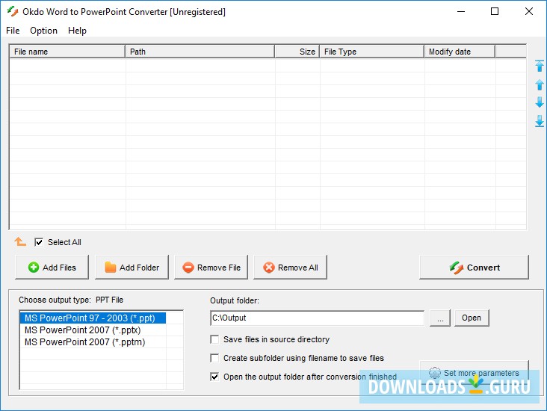The image size is (547, 411).
Task: Click the Remove File button
Action: pos(211,268)
